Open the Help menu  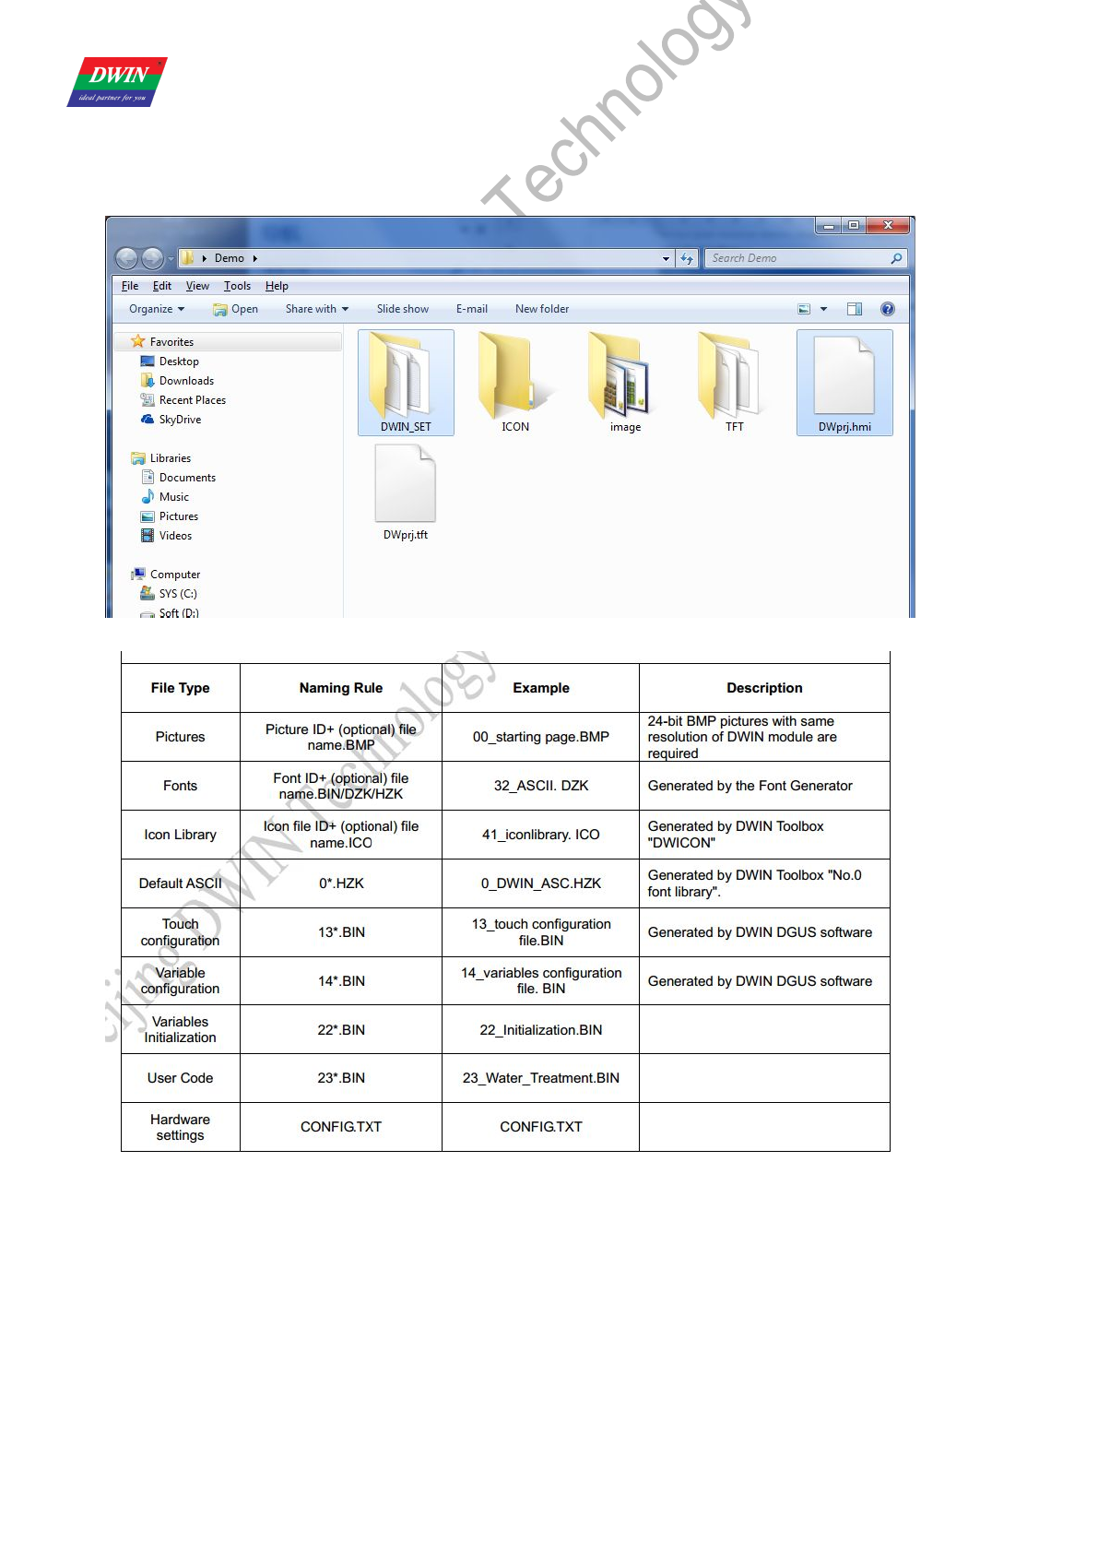[x=277, y=286]
